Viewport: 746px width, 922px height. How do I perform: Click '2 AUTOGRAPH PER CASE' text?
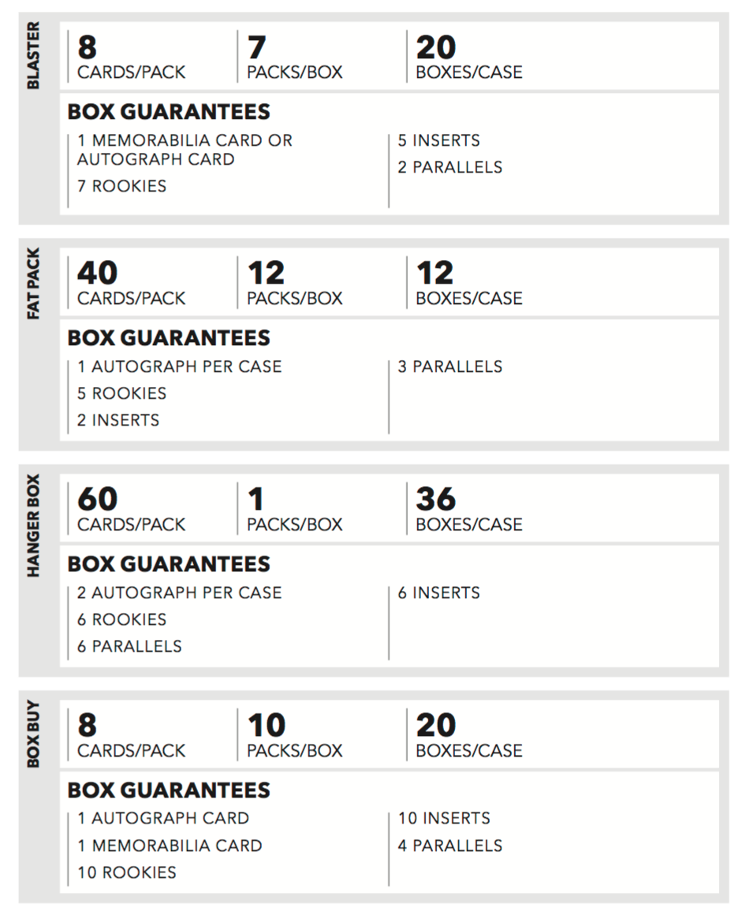[179, 593]
